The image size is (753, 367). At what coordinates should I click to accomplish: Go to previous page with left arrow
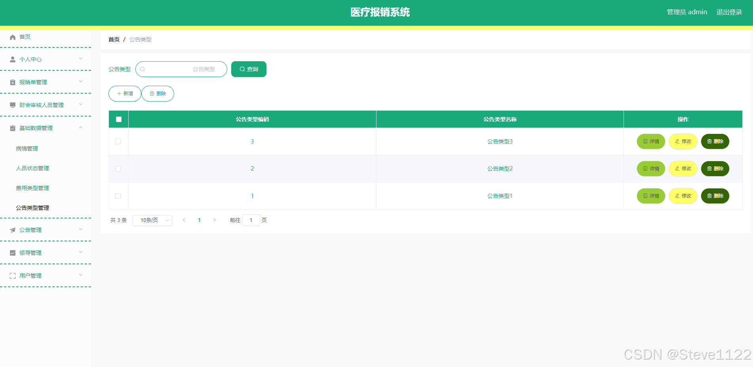pos(184,220)
